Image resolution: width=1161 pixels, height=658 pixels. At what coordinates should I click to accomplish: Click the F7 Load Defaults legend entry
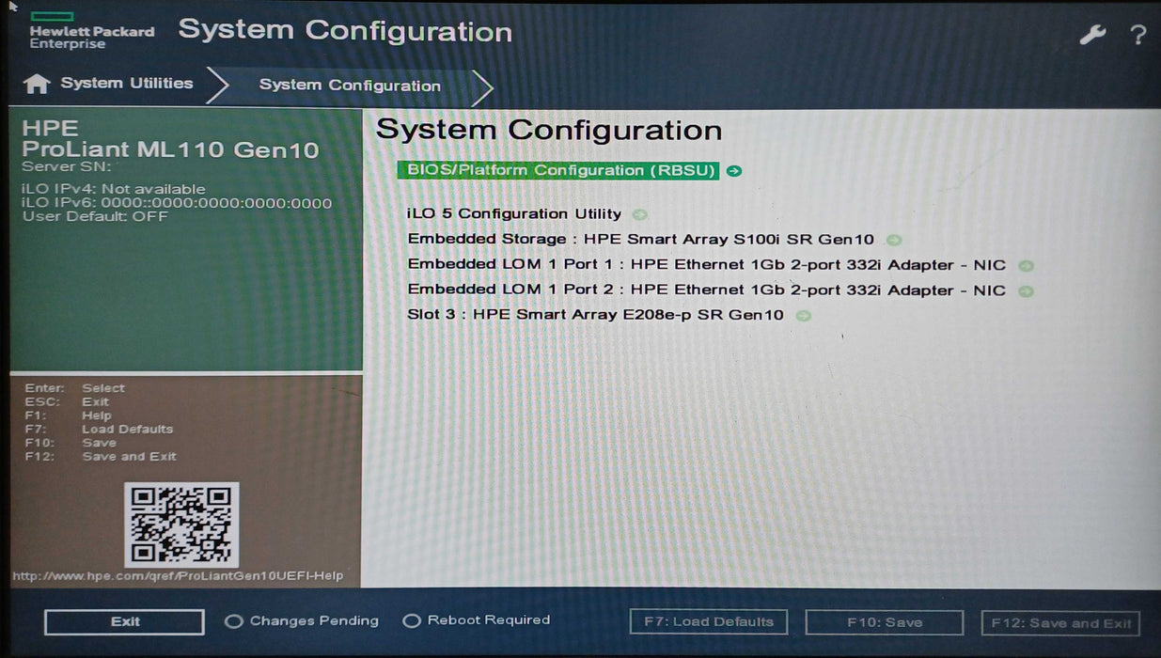pos(99,430)
